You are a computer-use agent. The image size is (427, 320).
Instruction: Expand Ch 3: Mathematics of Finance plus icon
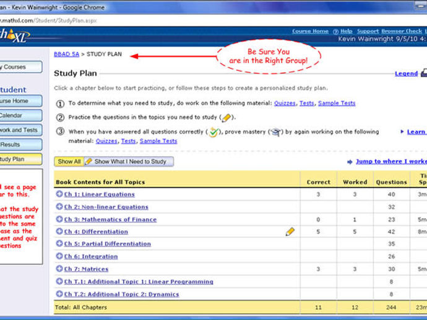[59, 219]
